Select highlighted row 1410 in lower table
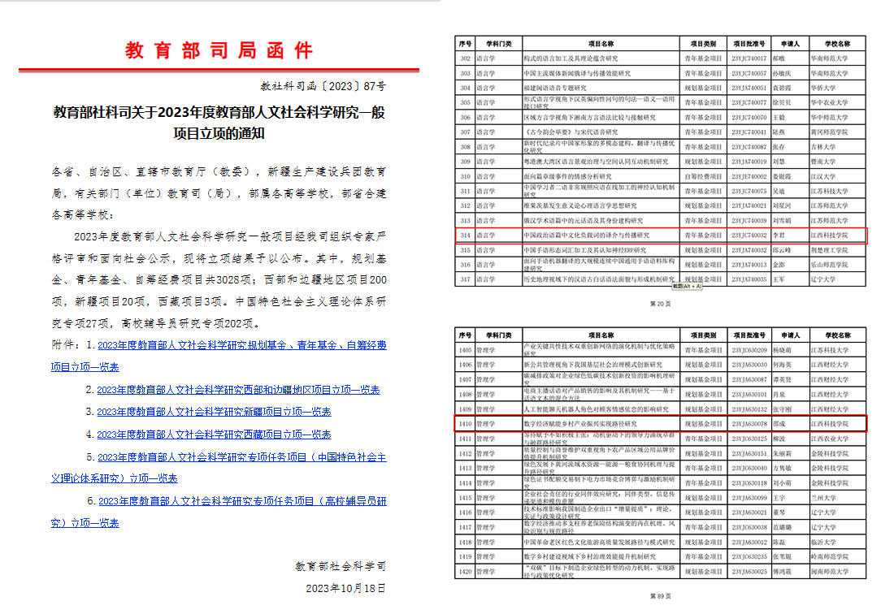Screen dimensions: 881x614 (x=661, y=423)
